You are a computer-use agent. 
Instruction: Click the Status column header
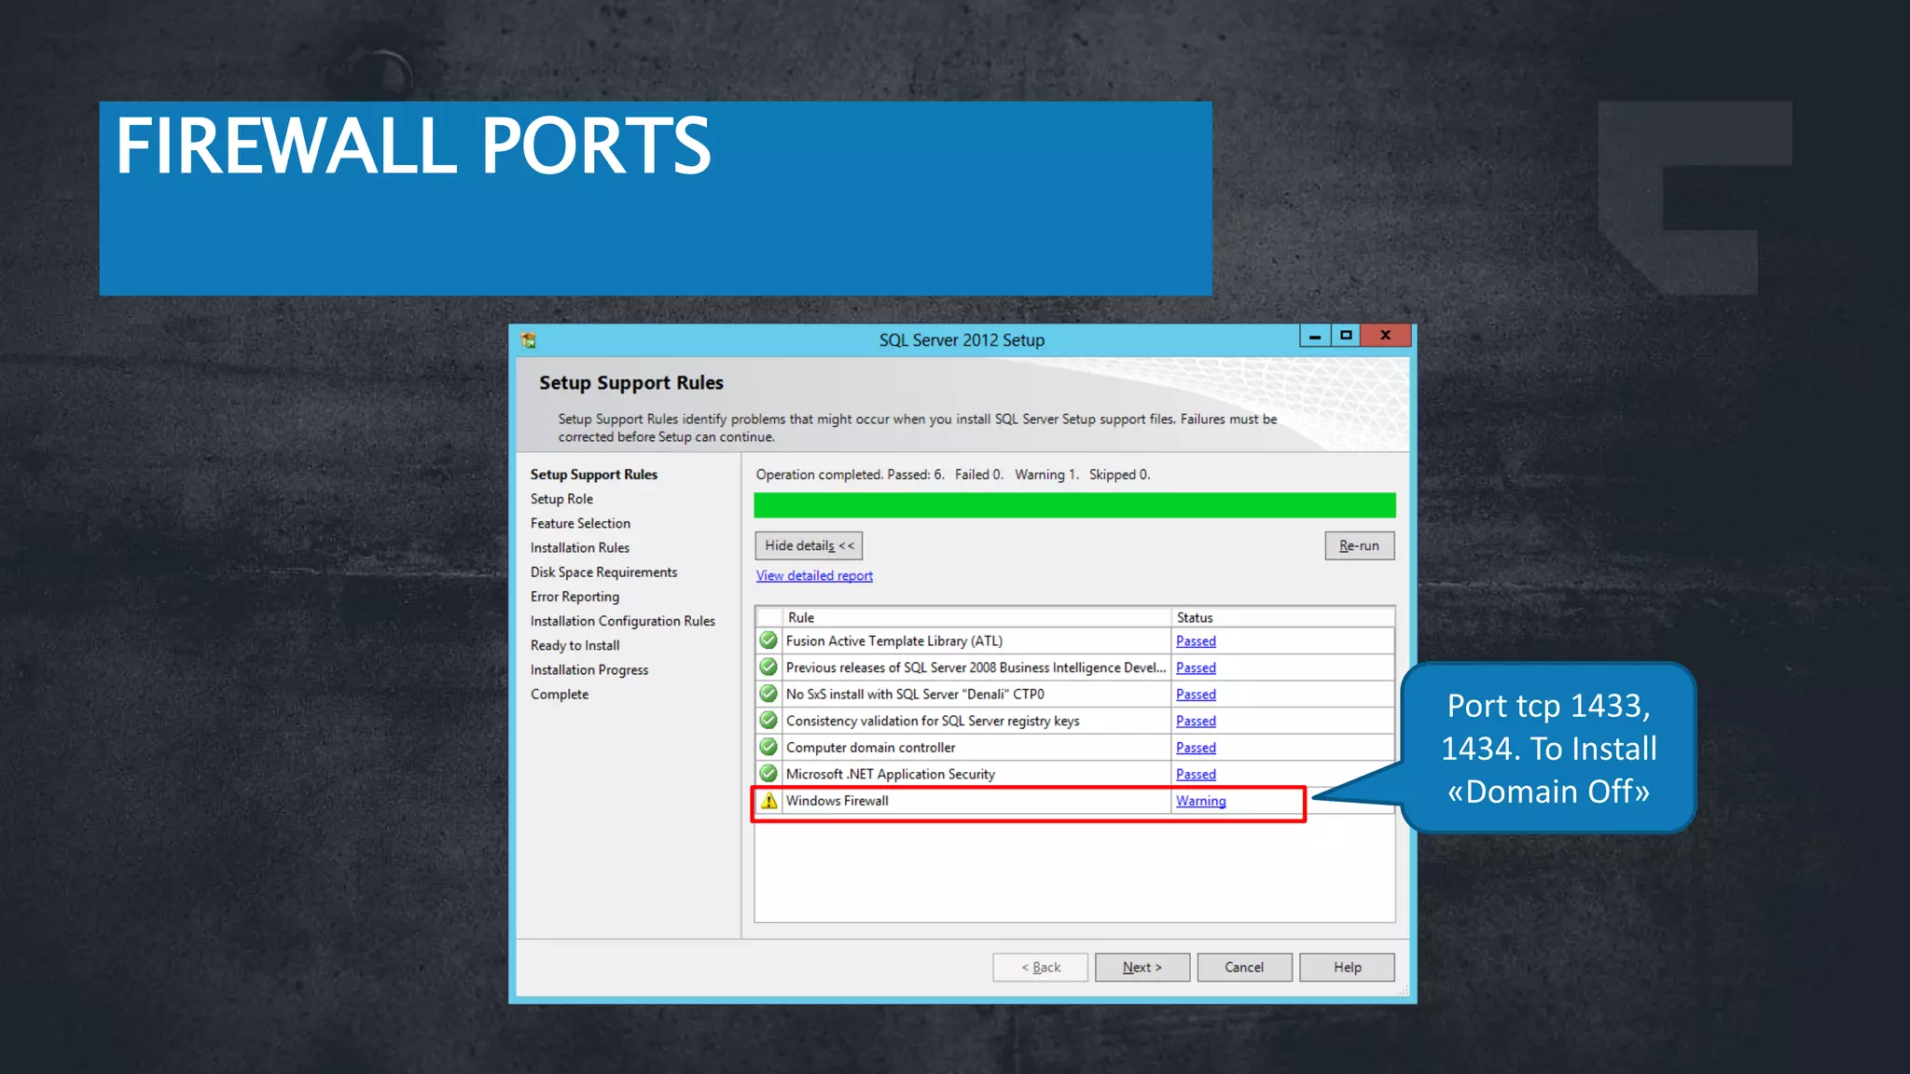coord(1283,617)
